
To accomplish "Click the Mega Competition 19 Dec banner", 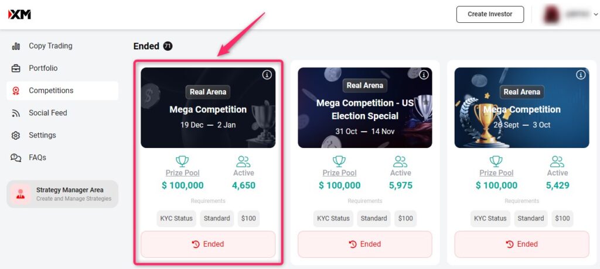I will 208,108.
